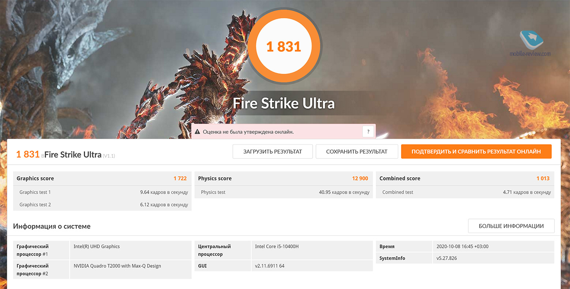Click the NVIDIA Quadro T2000 Max-Q entry
Screen dimensions: 570x289
point(117,266)
